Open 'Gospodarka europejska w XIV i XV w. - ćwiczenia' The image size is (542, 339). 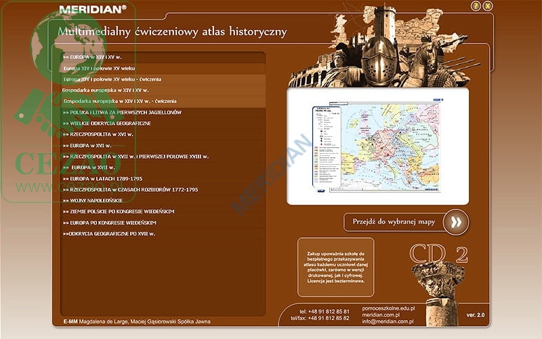point(119,101)
